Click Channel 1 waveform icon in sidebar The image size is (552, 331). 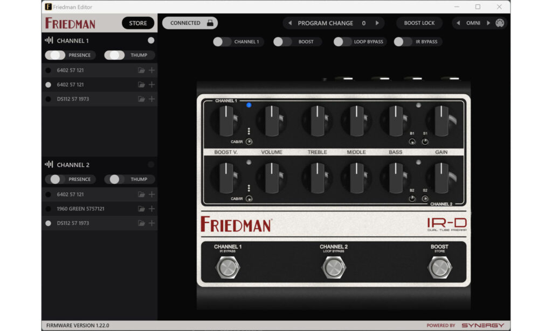pos(49,40)
